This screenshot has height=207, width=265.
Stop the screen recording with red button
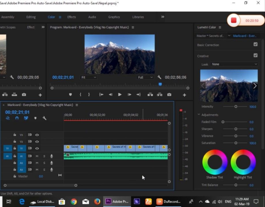234,20
